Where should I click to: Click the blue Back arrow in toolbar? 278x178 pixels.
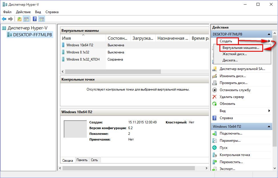pyautogui.click(x=4, y=19)
